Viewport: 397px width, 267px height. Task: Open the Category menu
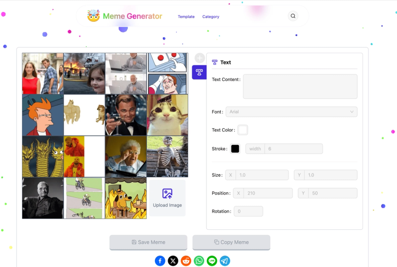coord(211,17)
